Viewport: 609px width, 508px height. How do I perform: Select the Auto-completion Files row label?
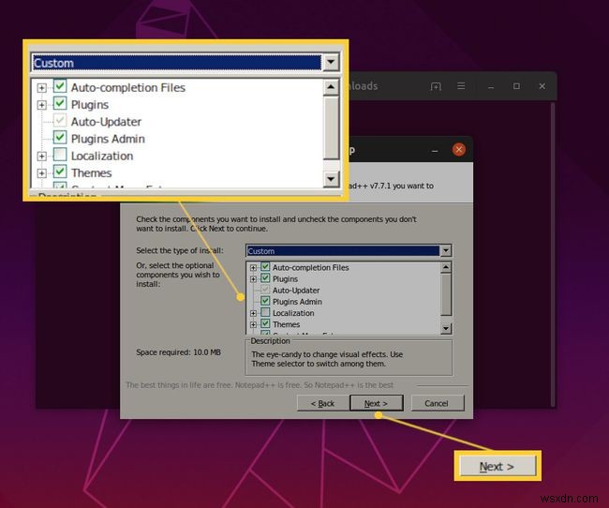[311, 267]
